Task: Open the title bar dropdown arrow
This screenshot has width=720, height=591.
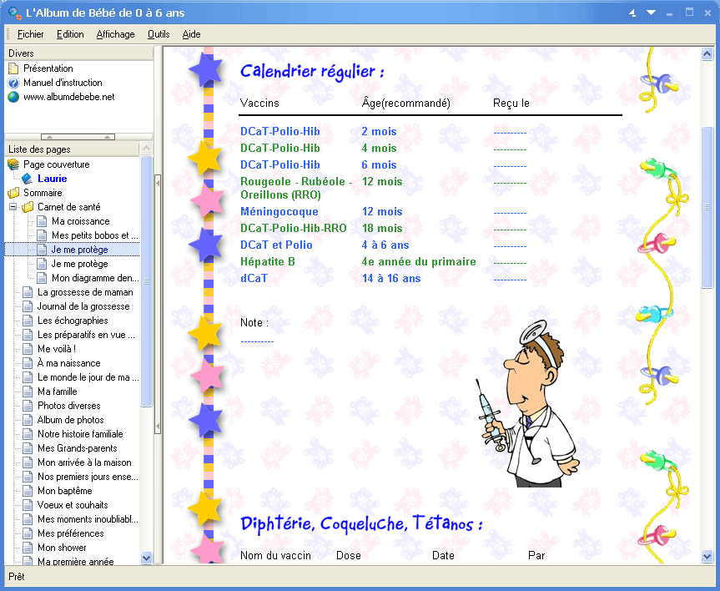Action: 652,12
